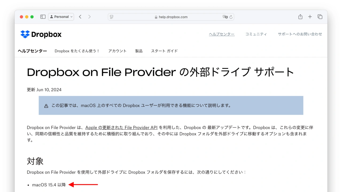342x192 pixels.
Task: Open the Personal profile dropdown
Action: coord(61,17)
